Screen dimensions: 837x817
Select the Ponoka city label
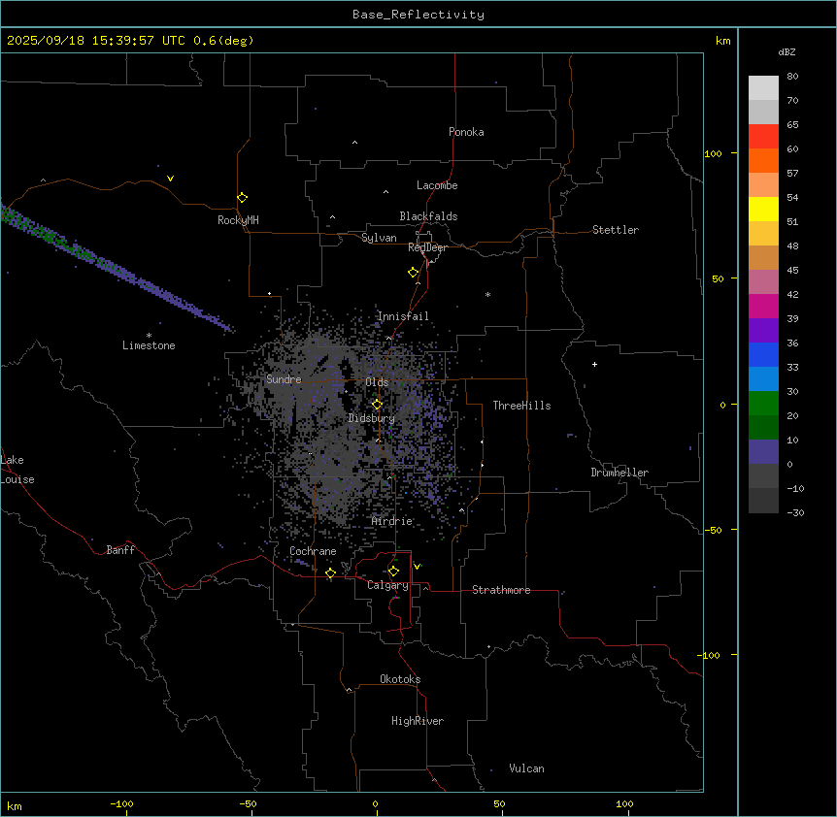tap(466, 132)
